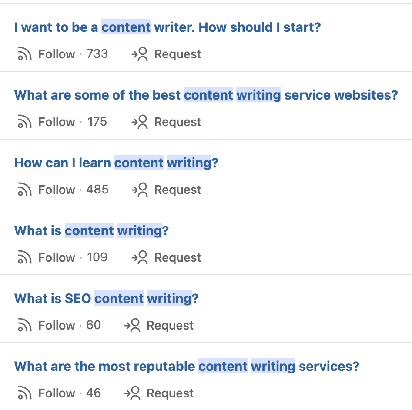Viewport: 412px width, 410px height.
Task: Click Follow feed icon for 'best content writing service websites'
Action: point(24,122)
